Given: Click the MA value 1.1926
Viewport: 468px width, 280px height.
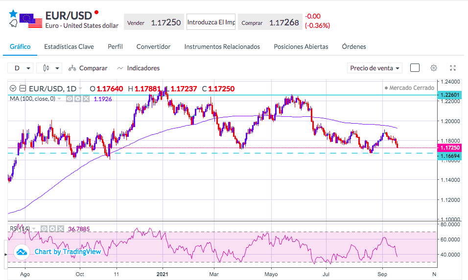Looking at the screenshot, I should pyautogui.click(x=103, y=99).
